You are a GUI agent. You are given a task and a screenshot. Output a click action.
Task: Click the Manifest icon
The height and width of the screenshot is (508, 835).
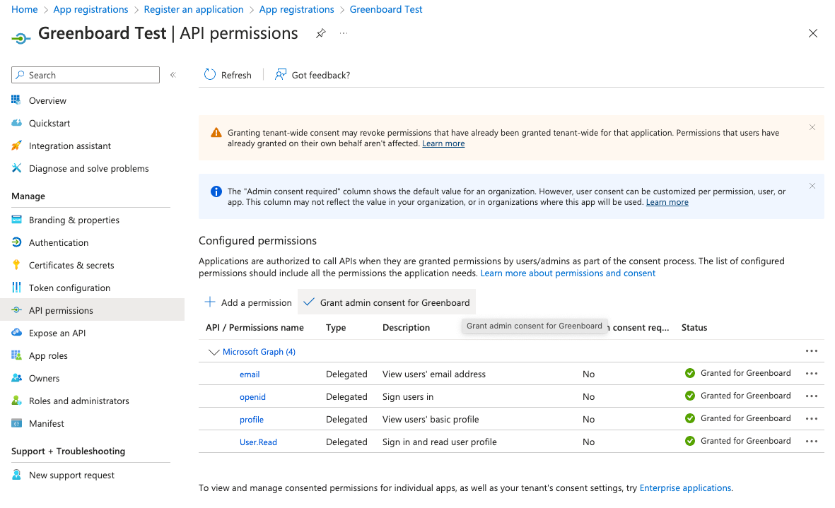16,423
